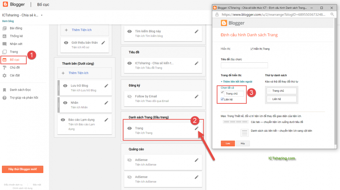Viewport: 340px width, 190px height.
Task: Open Thống kê in sidebar
Action: (x=16, y=36)
